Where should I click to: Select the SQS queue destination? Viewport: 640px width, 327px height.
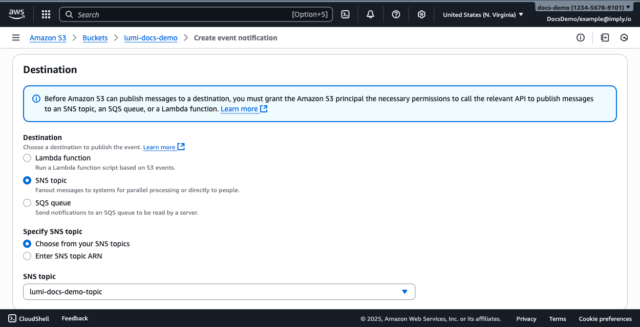[x=27, y=203]
